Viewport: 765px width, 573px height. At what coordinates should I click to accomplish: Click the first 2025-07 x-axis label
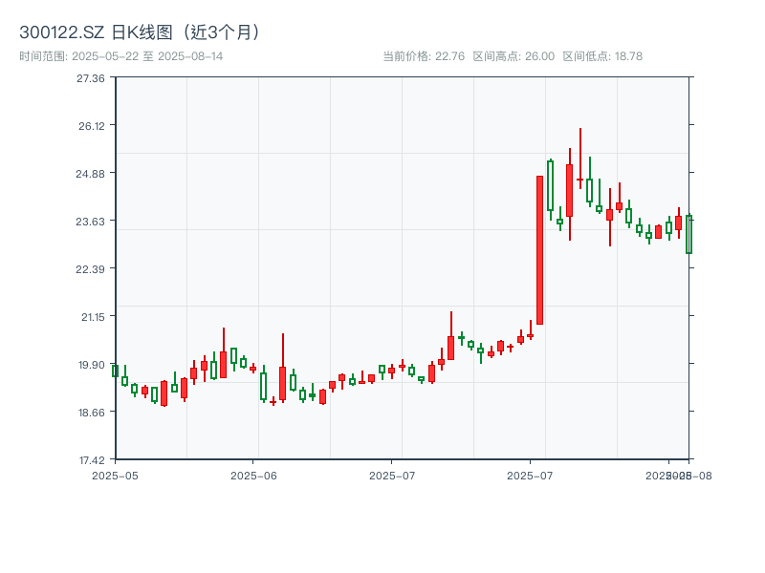[391, 474]
